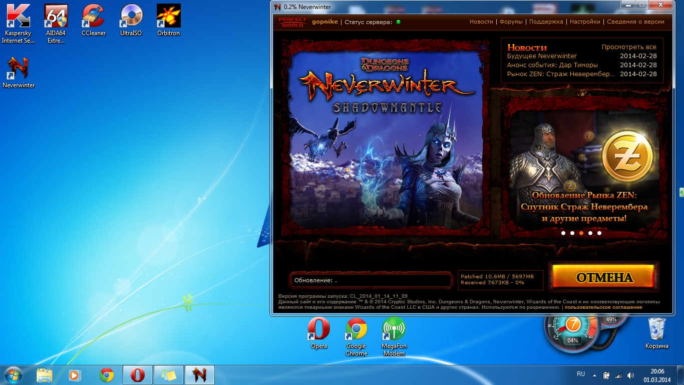Select the Neverwinter desktop shortcut
Viewport: 684px width, 385px height.
click(19, 72)
